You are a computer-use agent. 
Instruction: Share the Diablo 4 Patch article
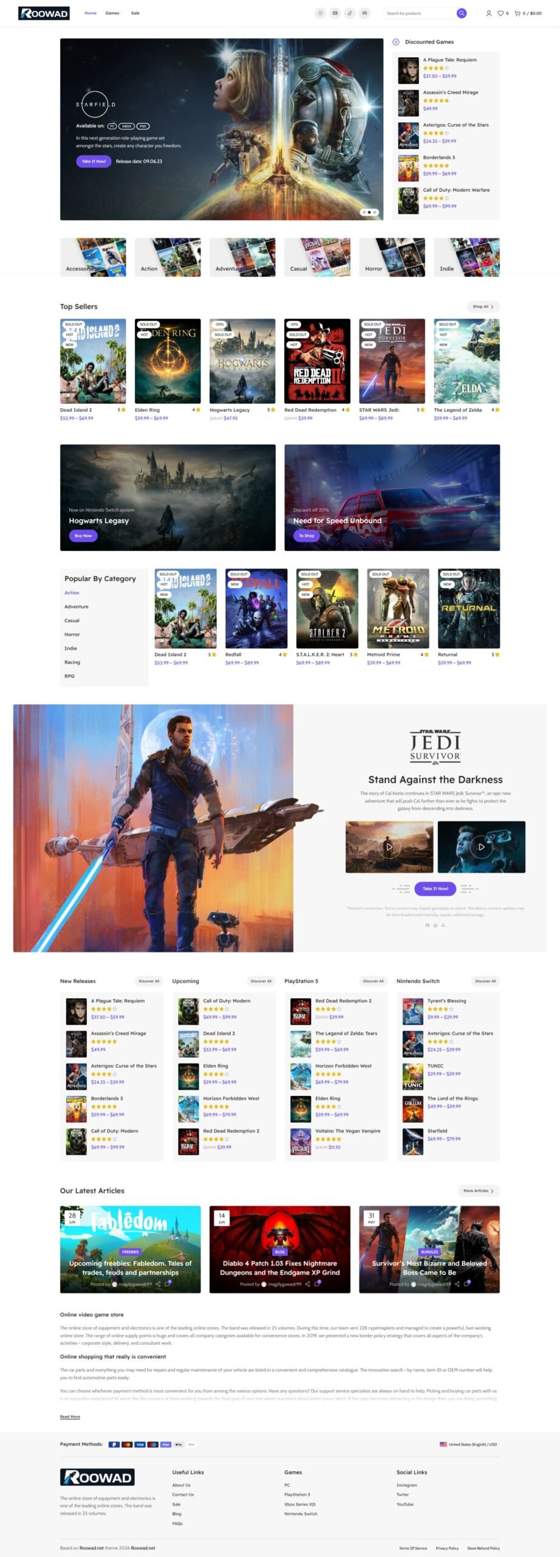tap(307, 1284)
